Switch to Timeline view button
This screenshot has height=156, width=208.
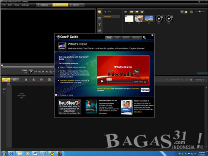(x=15, y=80)
